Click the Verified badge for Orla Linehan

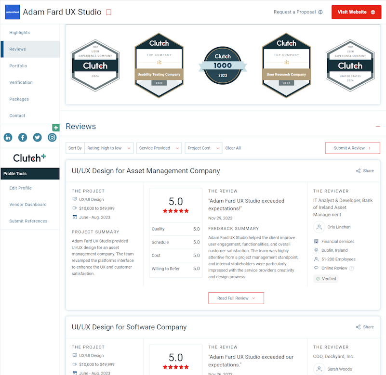[326, 279]
